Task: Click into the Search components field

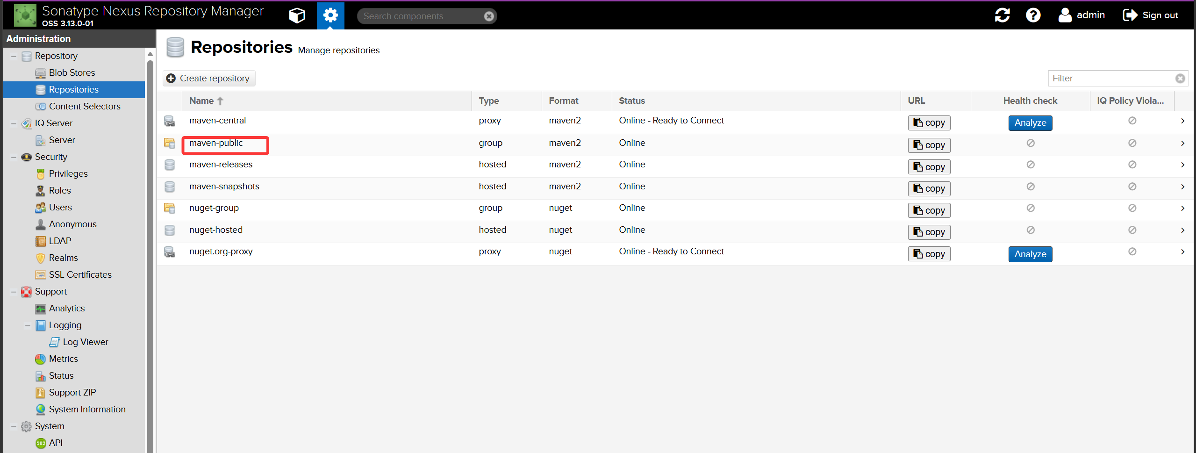Action: 422,16
